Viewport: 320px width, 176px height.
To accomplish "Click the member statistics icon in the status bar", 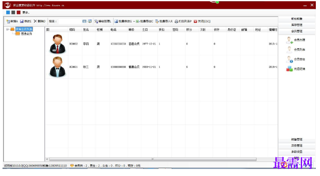I will (72, 166).
